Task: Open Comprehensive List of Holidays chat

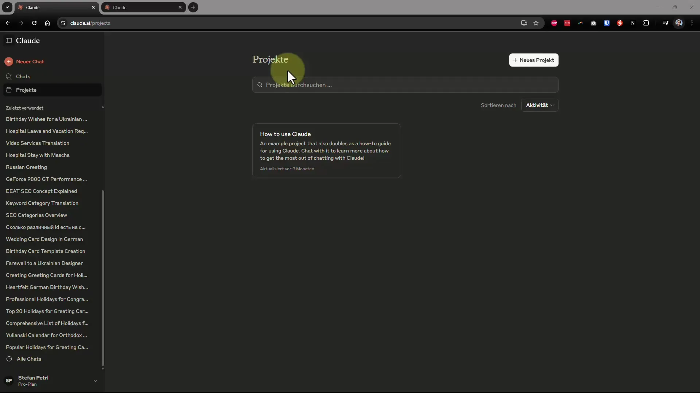Action: pyautogui.click(x=47, y=323)
